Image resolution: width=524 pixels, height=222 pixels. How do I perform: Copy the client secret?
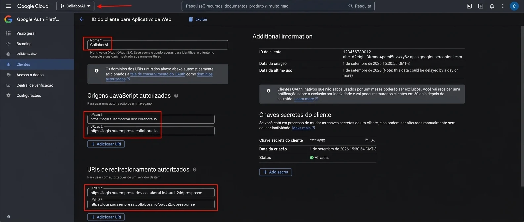coord(366,140)
